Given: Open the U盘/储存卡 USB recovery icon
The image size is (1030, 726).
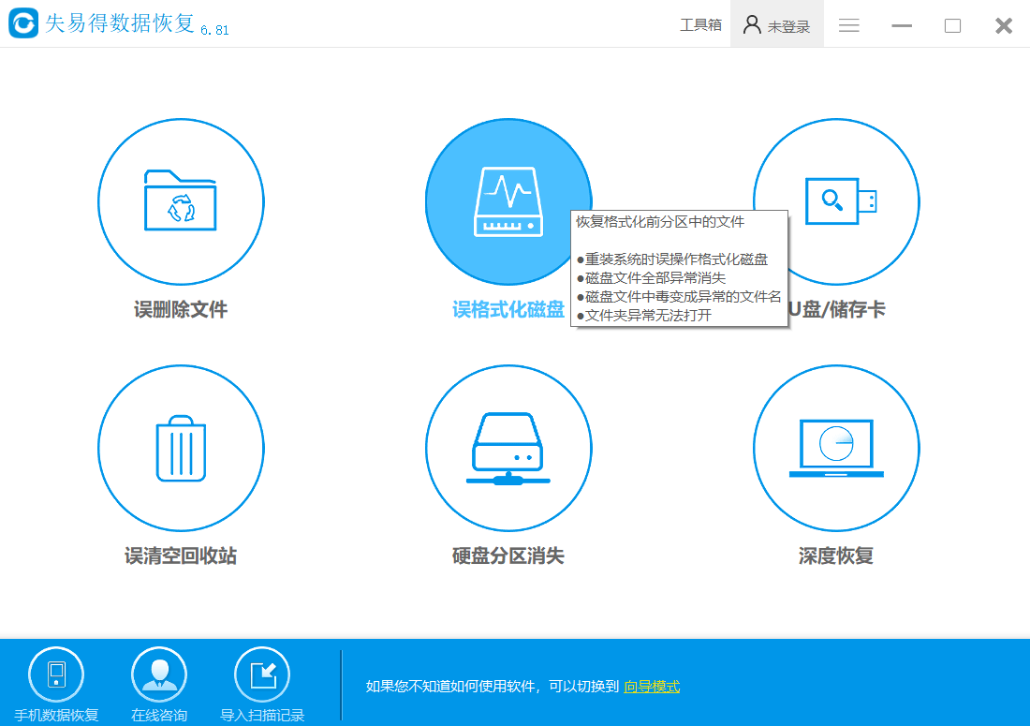Looking at the screenshot, I should [x=836, y=201].
